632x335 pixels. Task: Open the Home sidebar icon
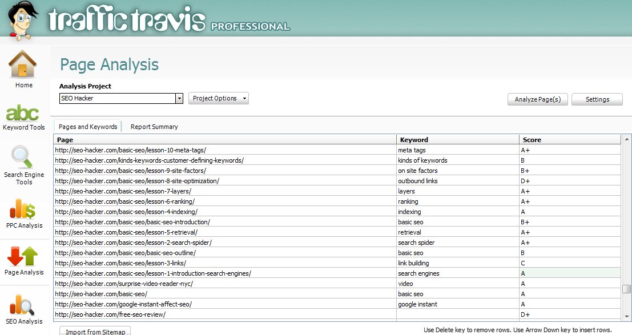pyautogui.click(x=23, y=64)
